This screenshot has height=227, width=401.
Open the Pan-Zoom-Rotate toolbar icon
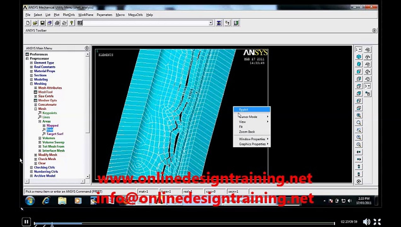[x=49, y=23]
